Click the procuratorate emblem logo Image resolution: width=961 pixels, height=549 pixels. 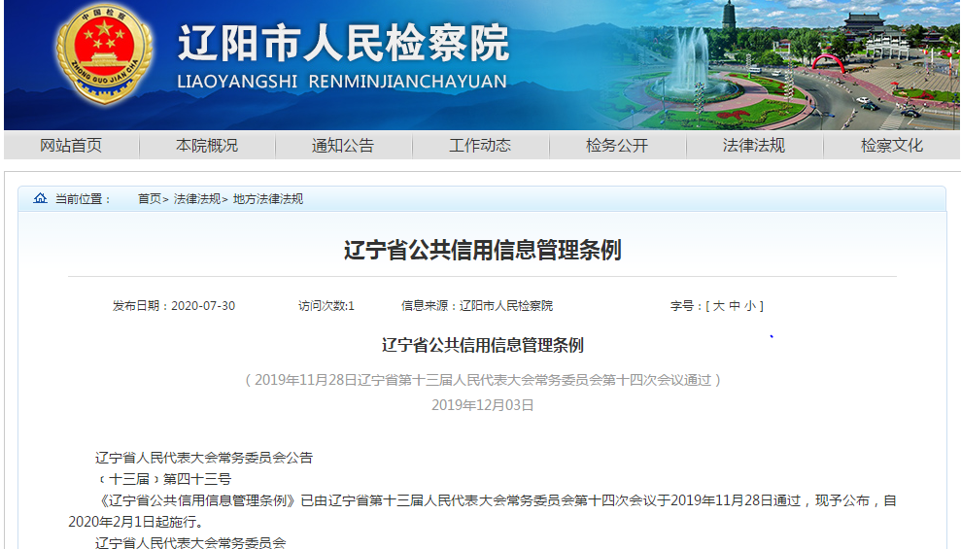click(104, 53)
